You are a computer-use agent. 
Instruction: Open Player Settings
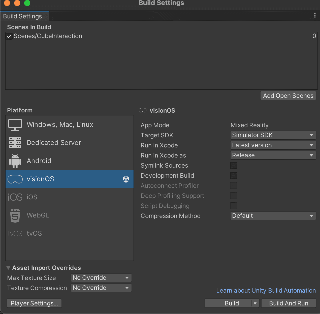34,303
